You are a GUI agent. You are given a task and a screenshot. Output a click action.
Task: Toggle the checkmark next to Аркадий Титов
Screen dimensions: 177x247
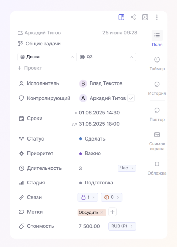click(x=131, y=98)
